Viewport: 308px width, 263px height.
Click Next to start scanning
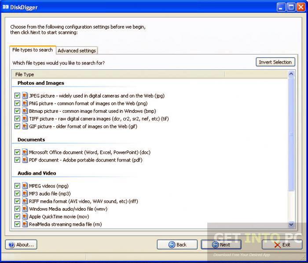[x=221, y=245]
